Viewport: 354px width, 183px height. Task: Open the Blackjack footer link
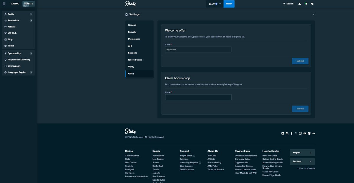pyautogui.click(x=130, y=169)
